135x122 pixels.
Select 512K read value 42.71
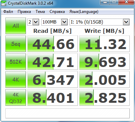coord(53,62)
